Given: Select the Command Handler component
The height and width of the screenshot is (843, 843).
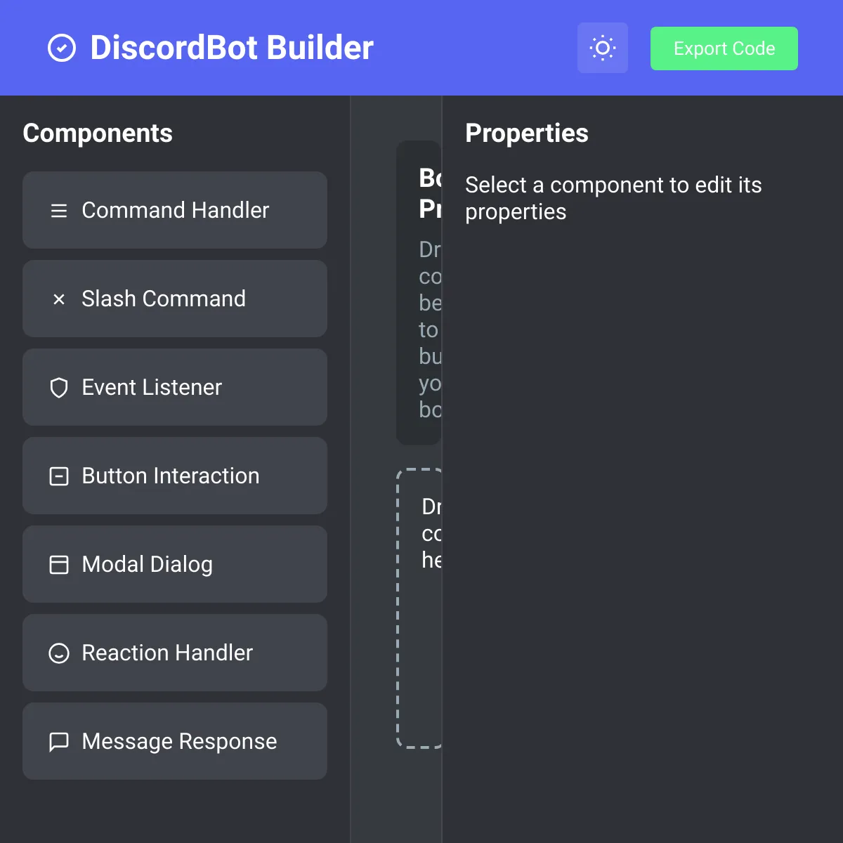Looking at the screenshot, I should (x=175, y=210).
